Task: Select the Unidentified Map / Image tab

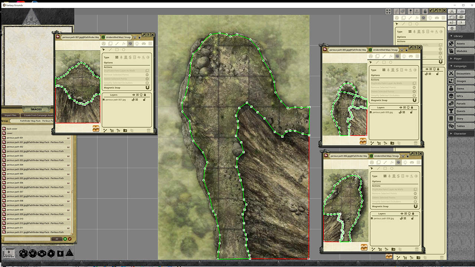Action: [118, 37]
